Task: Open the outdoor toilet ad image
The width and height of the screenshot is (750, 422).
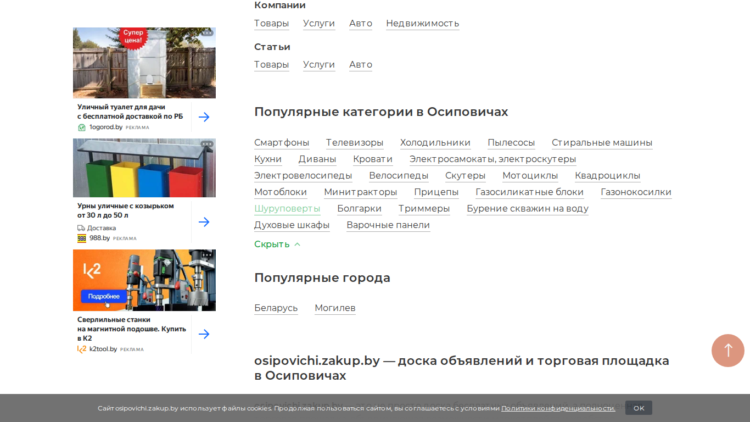Action: tap(144, 63)
